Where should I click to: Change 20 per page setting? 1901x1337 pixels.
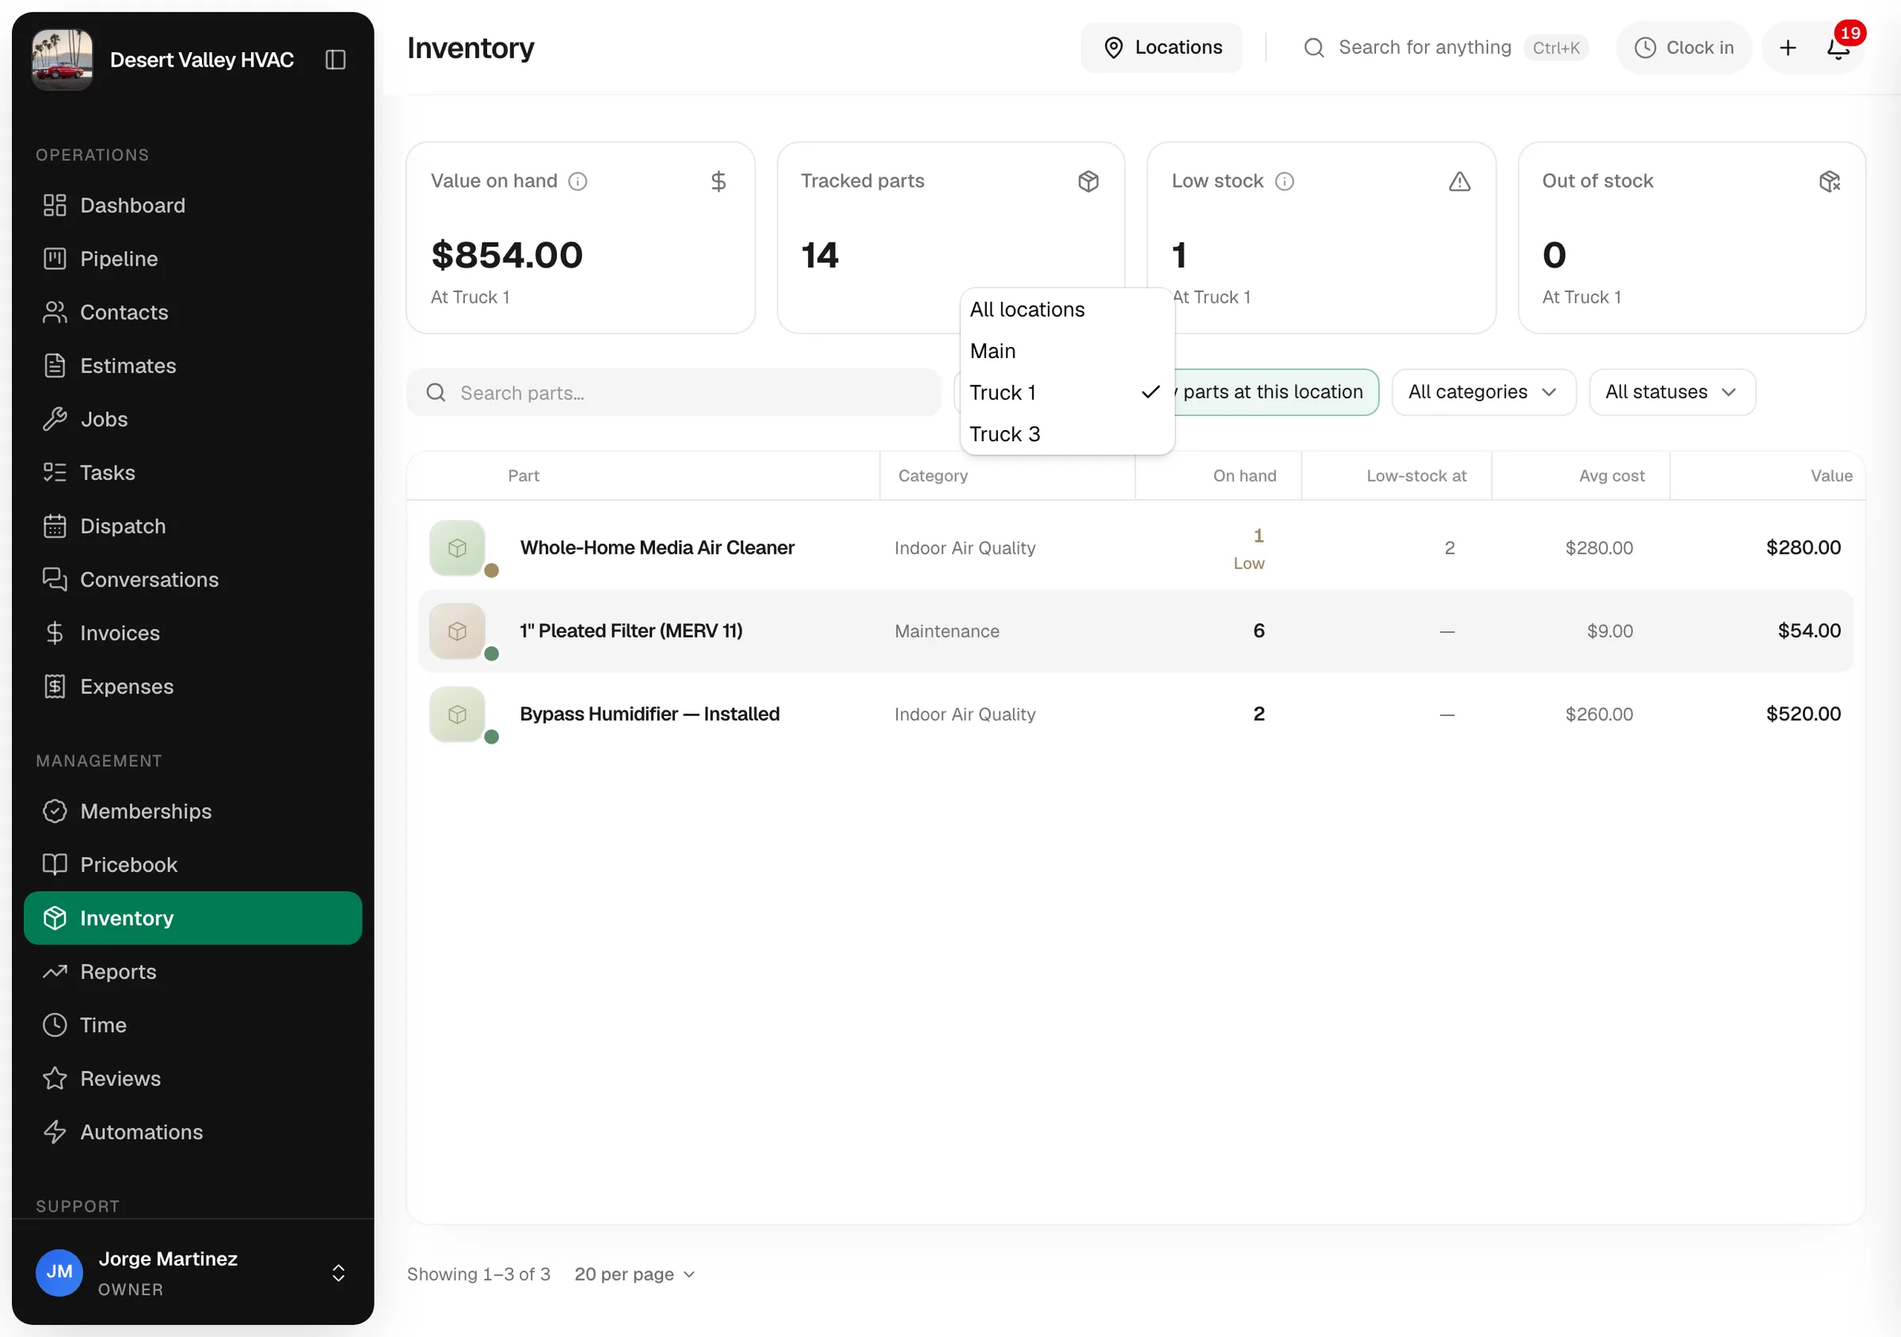[x=635, y=1274]
